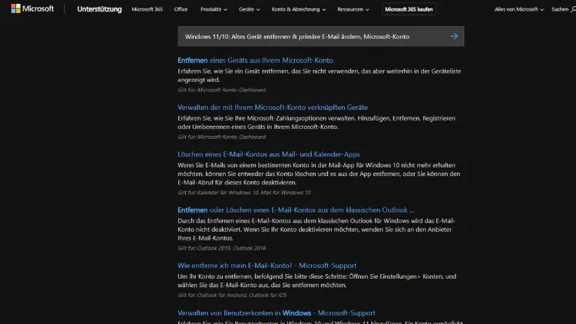Submit search with the blue arrow icon
Viewport: 576px width, 324px height.
pyautogui.click(x=454, y=36)
